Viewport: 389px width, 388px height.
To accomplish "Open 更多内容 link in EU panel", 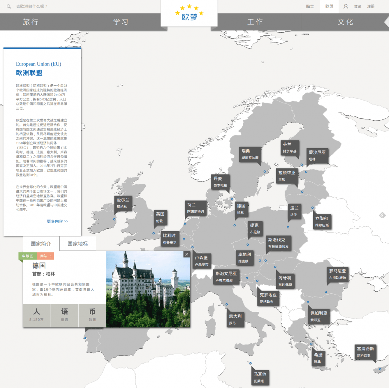I will 57,221.
